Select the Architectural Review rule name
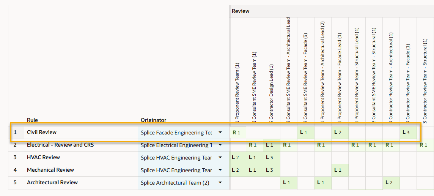The image size is (434, 196). coord(52,183)
